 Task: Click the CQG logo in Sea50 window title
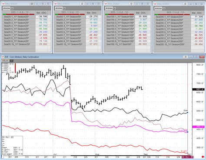(56, 4)
